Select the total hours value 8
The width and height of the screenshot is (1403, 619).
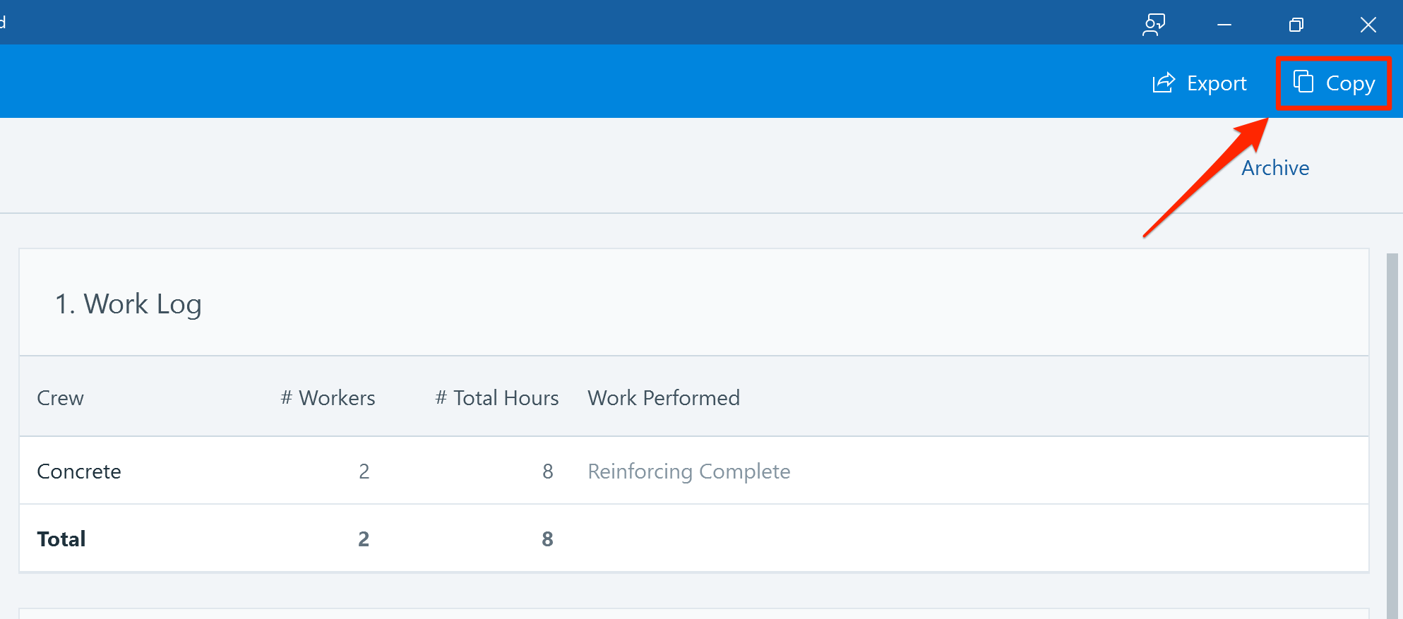(547, 539)
